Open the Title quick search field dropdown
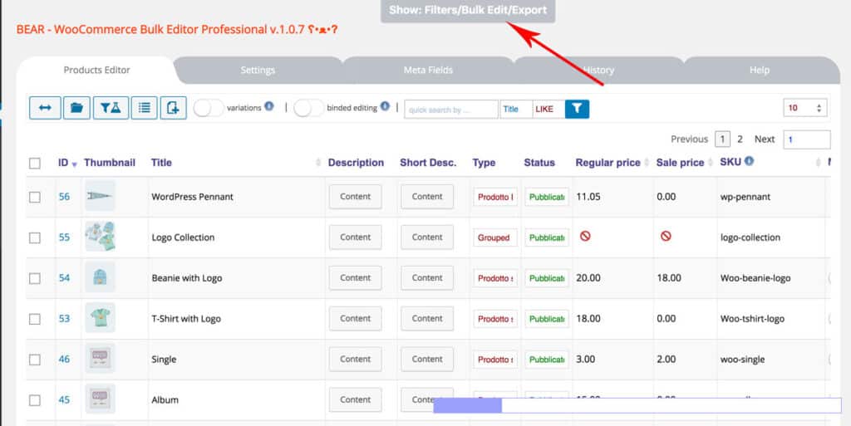Image resolution: width=851 pixels, height=426 pixels. pos(515,109)
